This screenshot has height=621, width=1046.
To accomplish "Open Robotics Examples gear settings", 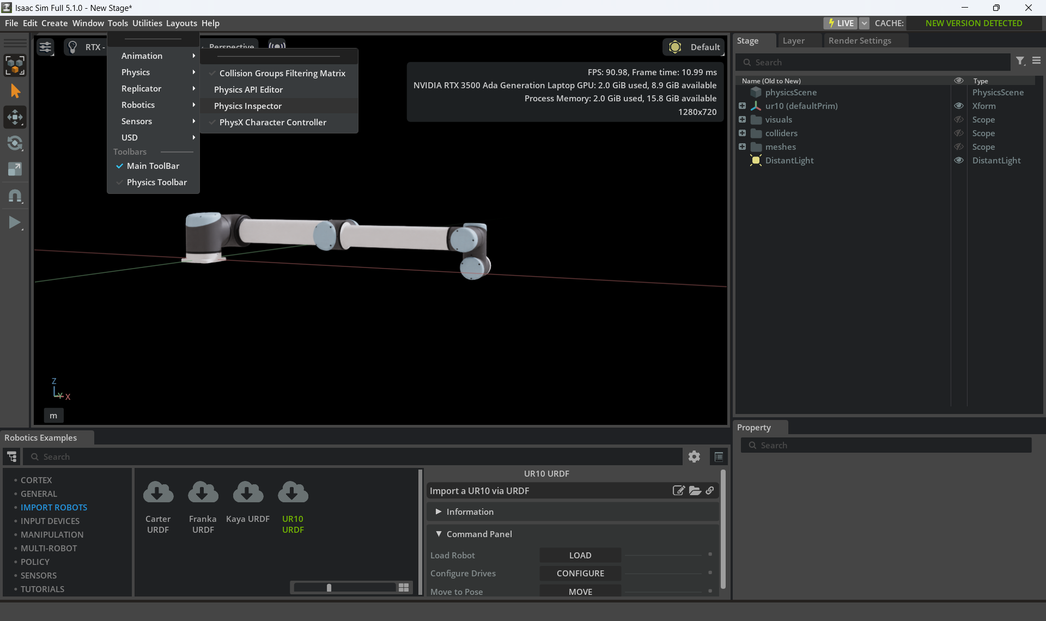I will [694, 456].
